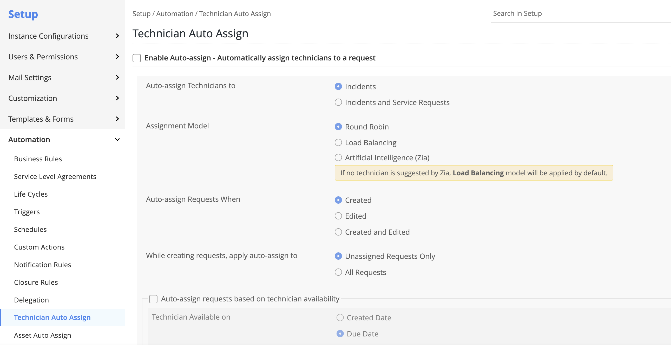
Task: Check auto-assign based on technician availability
Action: [x=153, y=299]
